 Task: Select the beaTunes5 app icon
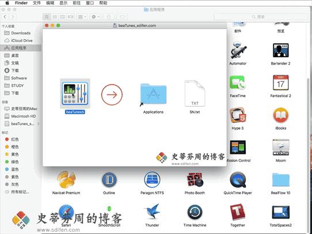tap(75, 93)
